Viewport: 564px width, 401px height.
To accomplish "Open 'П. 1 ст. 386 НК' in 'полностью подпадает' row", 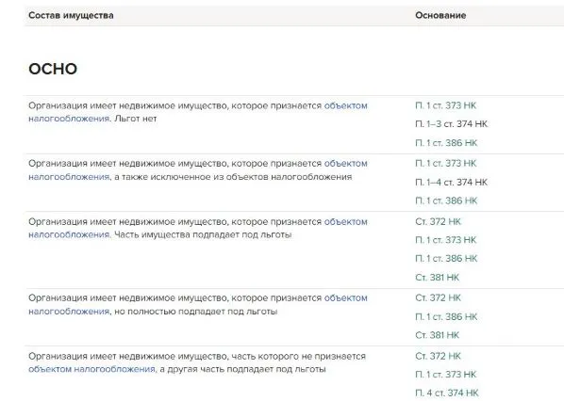I will [446, 317].
